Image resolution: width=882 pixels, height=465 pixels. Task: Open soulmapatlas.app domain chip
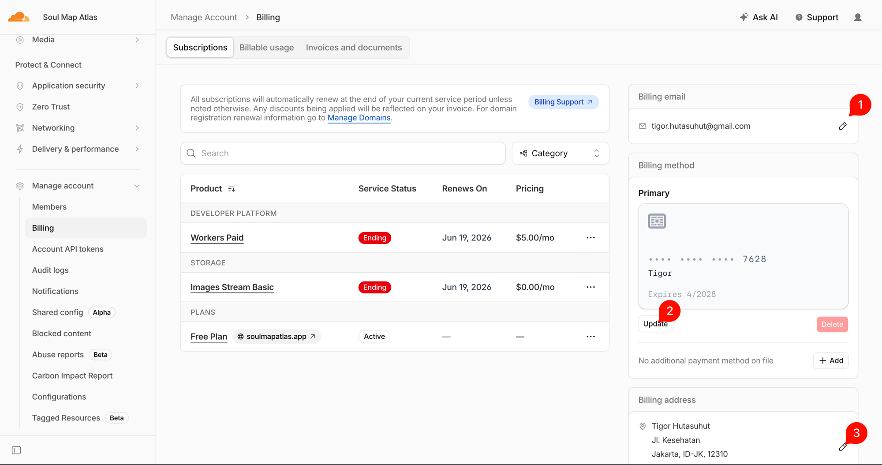(x=277, y=337)
